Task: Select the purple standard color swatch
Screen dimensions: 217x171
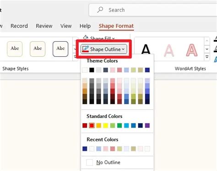Action: pos(147,125)
